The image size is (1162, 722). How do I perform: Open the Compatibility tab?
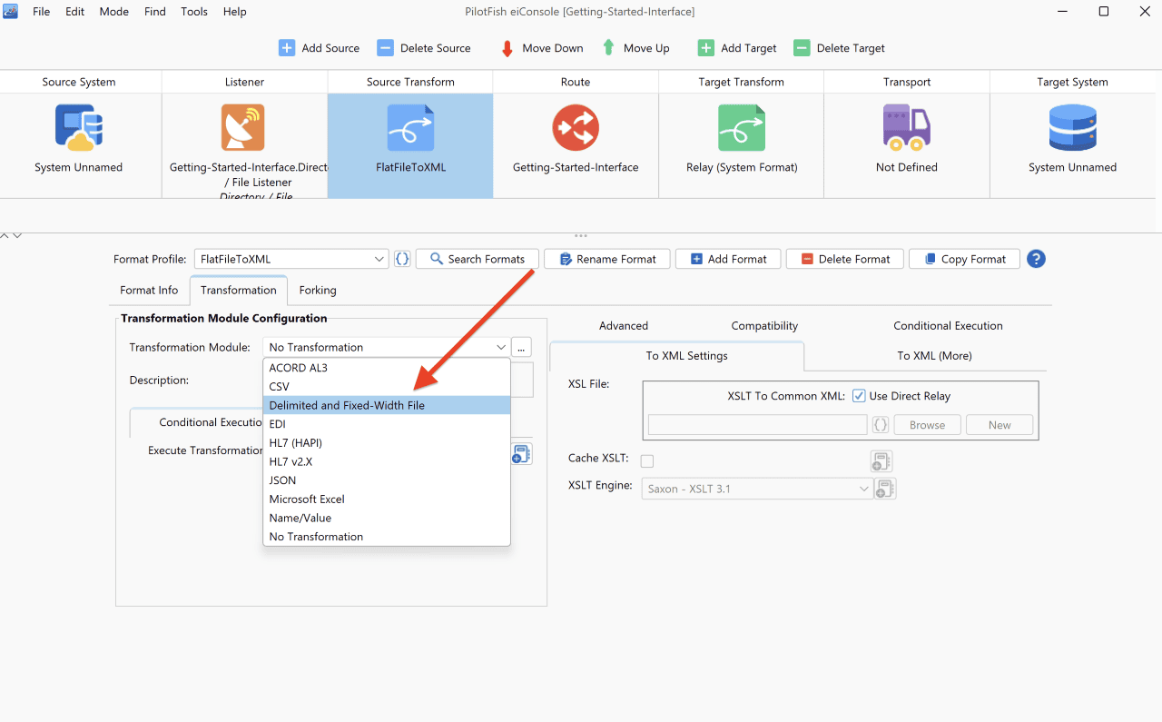coord(764,325)
